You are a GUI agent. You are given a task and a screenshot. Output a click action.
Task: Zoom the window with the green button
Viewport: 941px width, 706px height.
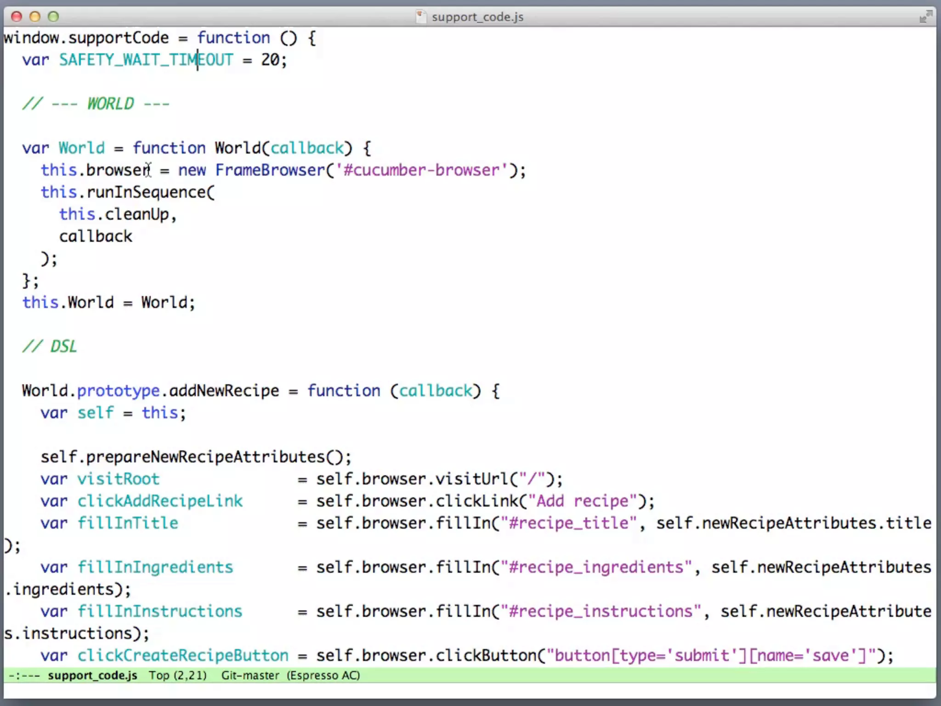click(x=53, y=17)
